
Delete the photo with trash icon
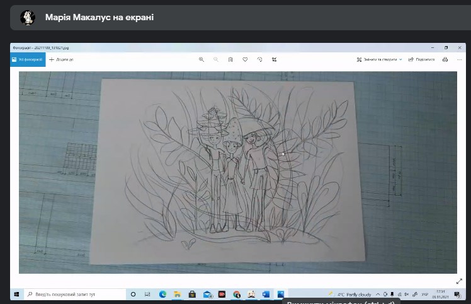pos(230,59)
